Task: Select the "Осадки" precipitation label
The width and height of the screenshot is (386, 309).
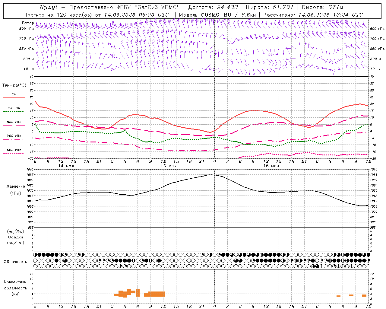Action: pyautogui.click(x=16, y=237)
